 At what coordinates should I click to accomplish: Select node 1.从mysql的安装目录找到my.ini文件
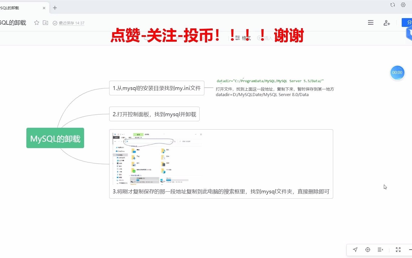click(157, 88)
